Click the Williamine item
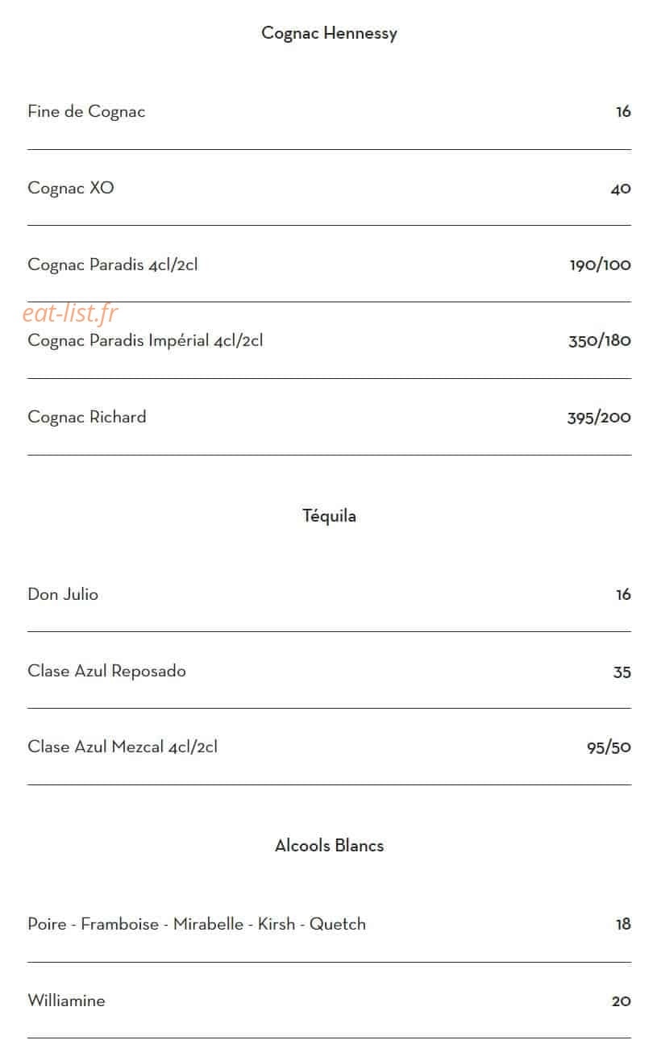This screenshot has width=657, height=1061. tap(66, 1001)
